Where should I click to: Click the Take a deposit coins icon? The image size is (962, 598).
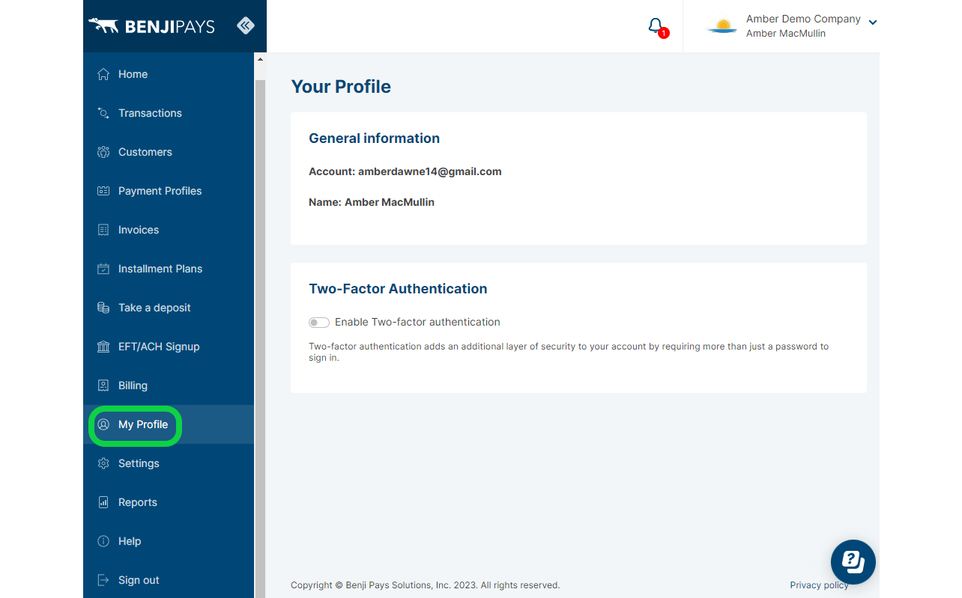(x=103, y=308)
